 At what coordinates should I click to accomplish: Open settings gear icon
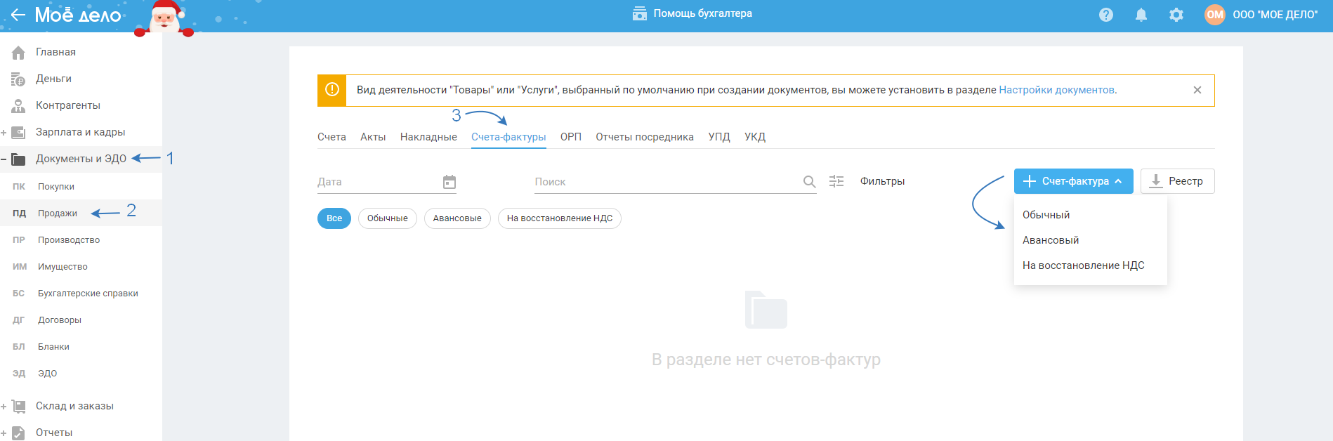click(x=1176, y=15)
